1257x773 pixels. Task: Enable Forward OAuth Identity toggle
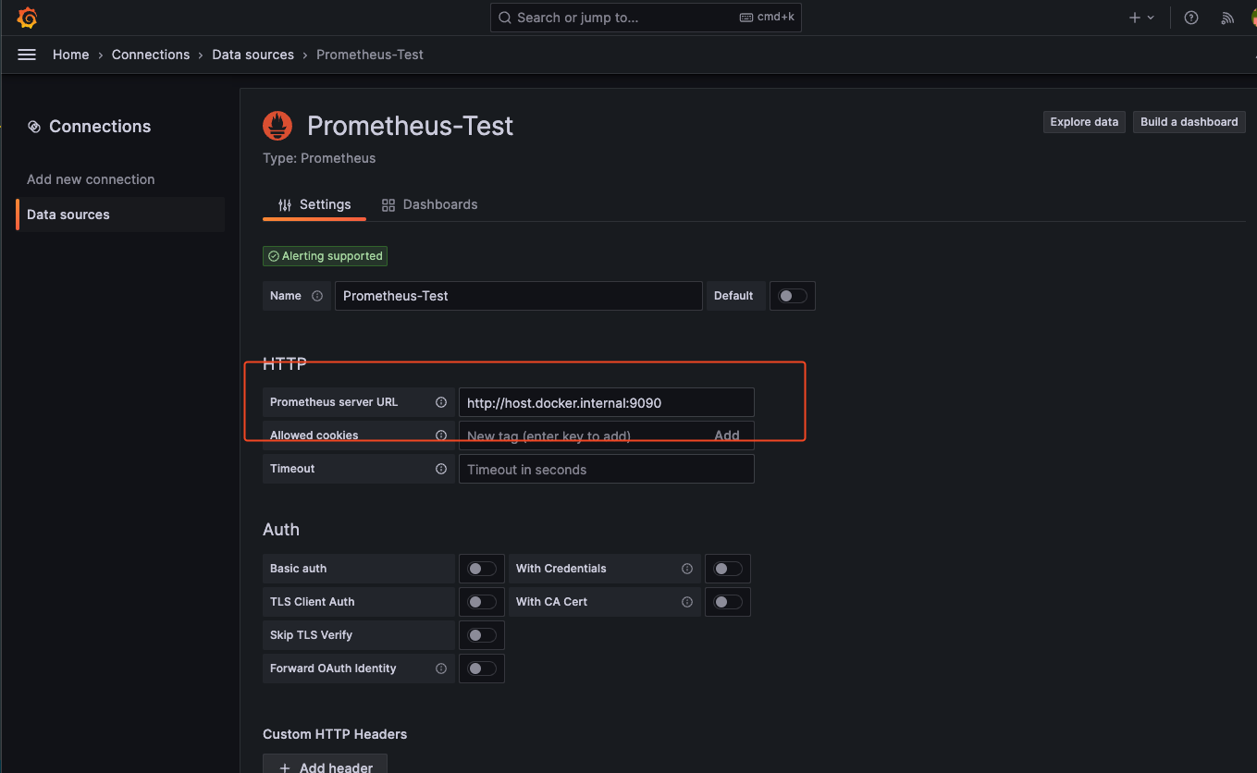[482, 669]
